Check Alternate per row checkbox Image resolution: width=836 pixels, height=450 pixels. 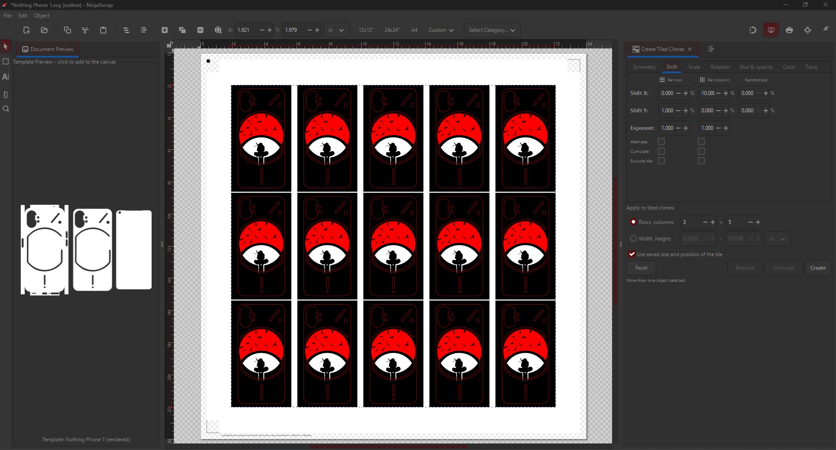[x=661, y=142]
